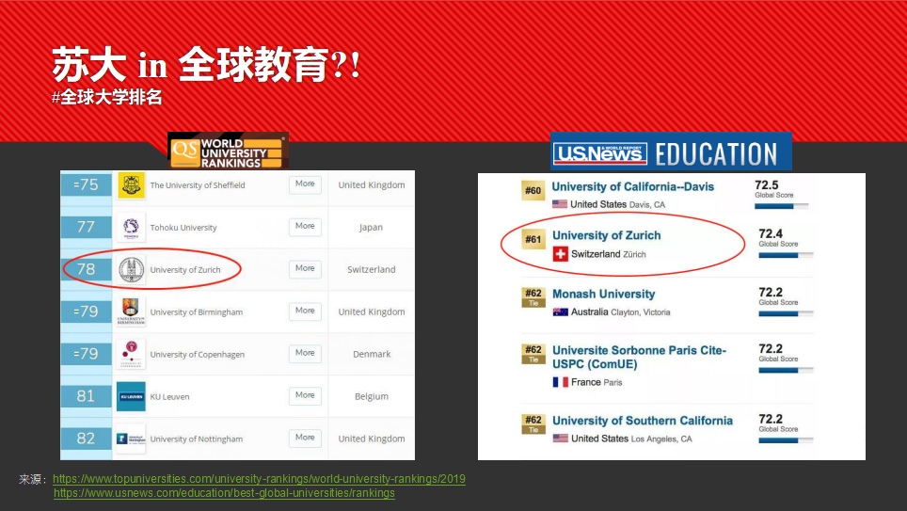Click Japan country cell
Screen dimensions: 907x511
point(371,228)
